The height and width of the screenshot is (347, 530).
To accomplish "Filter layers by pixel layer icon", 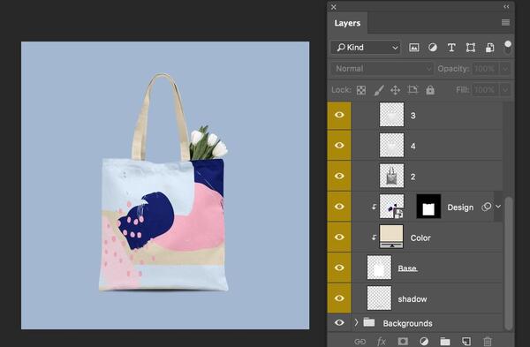I will [x=413, y=48].
